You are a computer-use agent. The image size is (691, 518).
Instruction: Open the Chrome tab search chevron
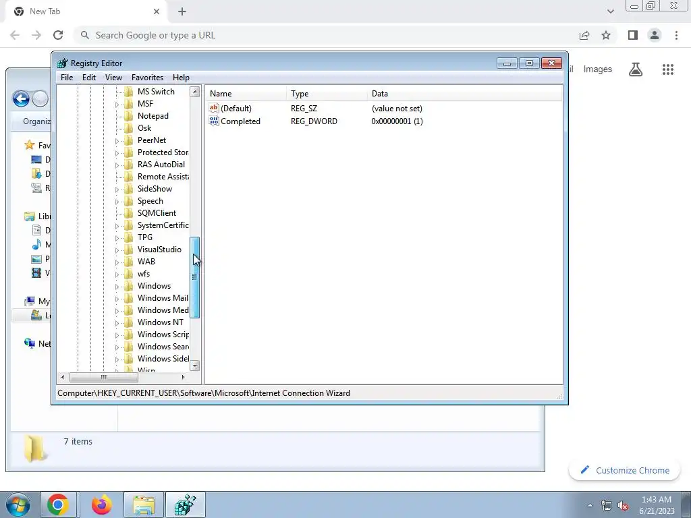(610, 11)
